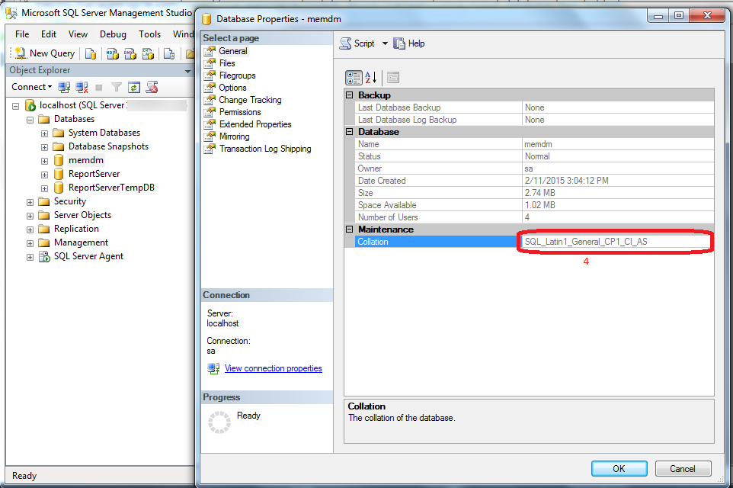
Task: Select ReportServer database in the tree
Action: [94, 174]
